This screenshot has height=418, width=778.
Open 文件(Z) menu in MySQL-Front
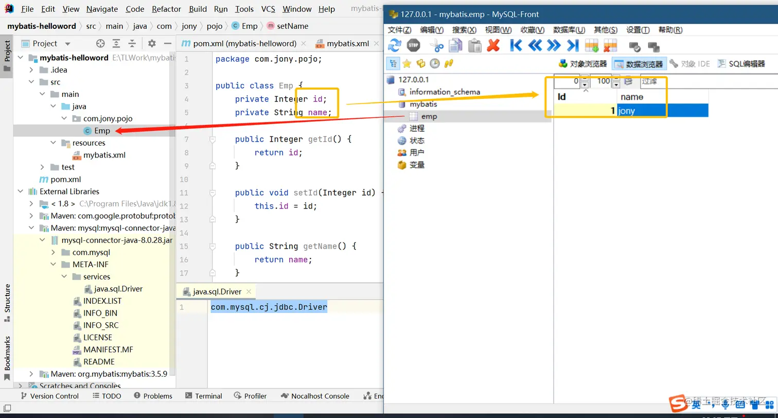tap(399, 30)
